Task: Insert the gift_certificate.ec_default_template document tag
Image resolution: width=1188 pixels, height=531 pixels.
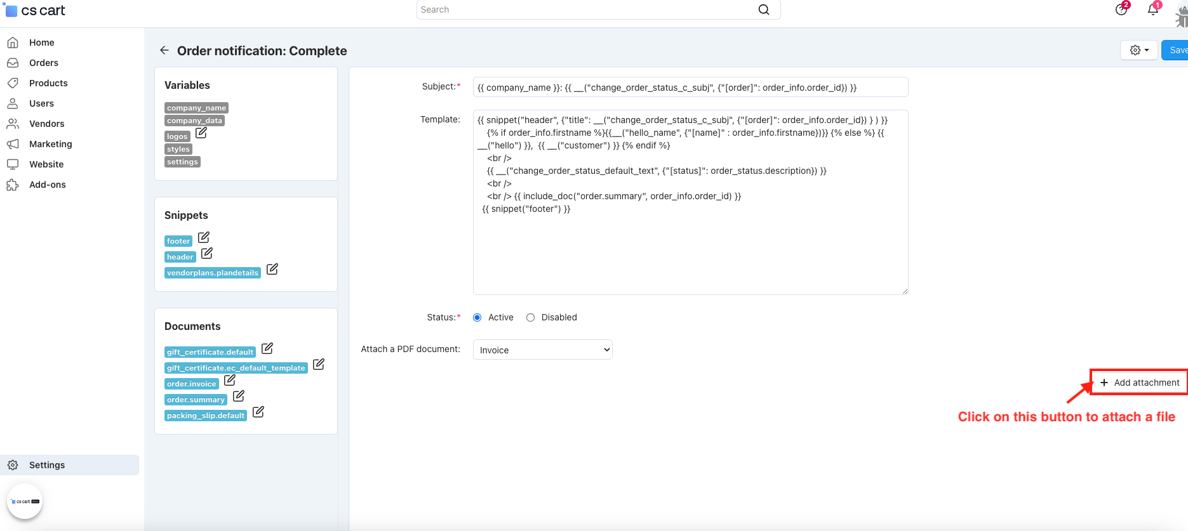Action: click(x=236, y=368)
